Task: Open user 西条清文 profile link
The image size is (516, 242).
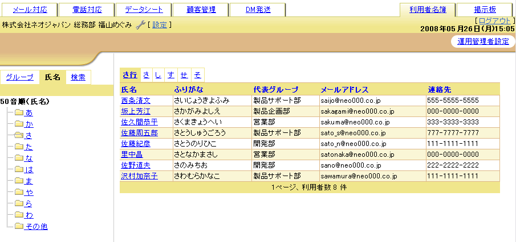Action: [136, 100]
